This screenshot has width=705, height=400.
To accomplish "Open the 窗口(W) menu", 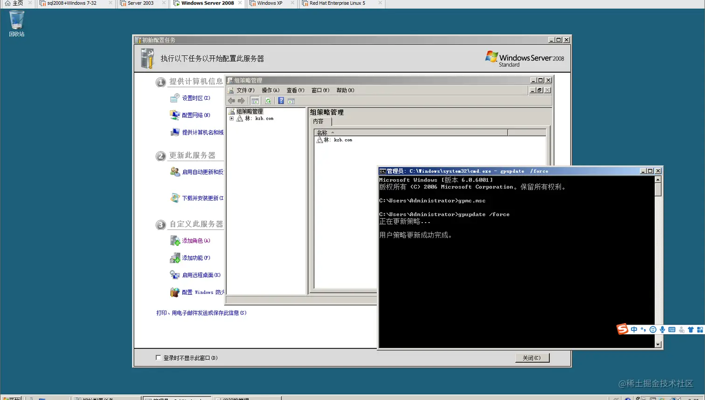I will [x=320, y=90].
